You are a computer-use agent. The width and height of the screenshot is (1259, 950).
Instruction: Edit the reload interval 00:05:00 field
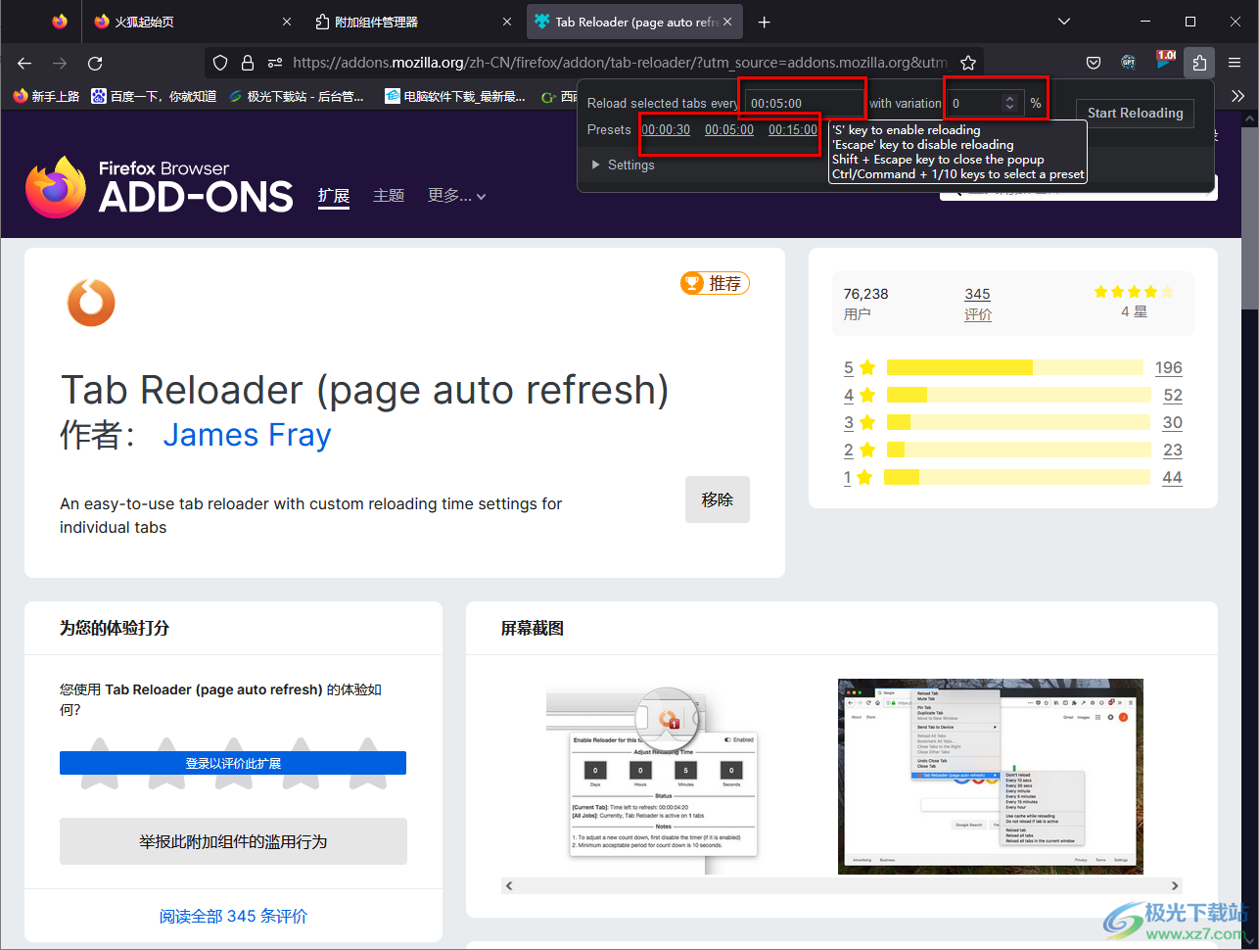click(x=803, y=103)
